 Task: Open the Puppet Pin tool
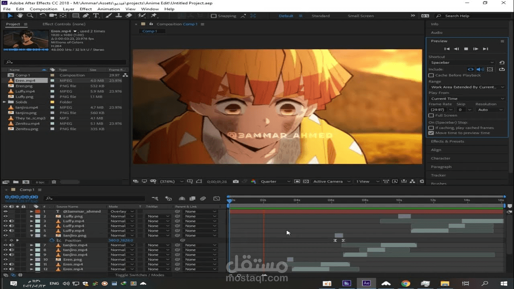pos(153,16)
